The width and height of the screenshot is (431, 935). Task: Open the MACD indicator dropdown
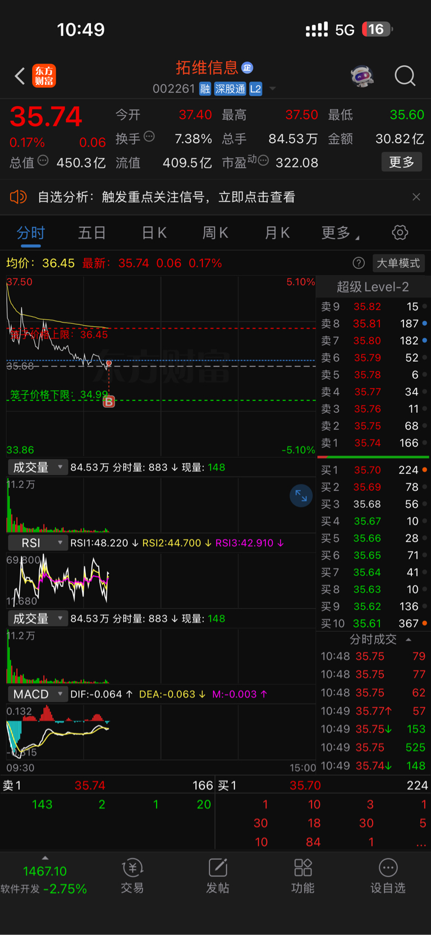(38, 694)
